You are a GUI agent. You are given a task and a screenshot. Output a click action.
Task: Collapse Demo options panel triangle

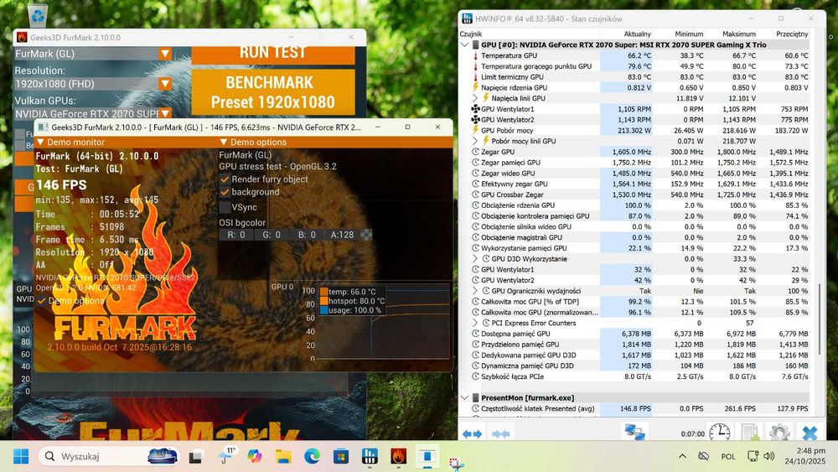pyautogui.click(x=224, y=143)
